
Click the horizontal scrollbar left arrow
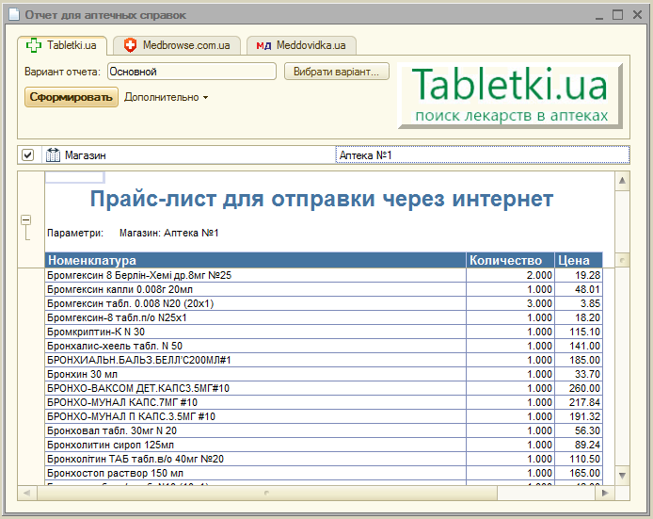[27, 494]
